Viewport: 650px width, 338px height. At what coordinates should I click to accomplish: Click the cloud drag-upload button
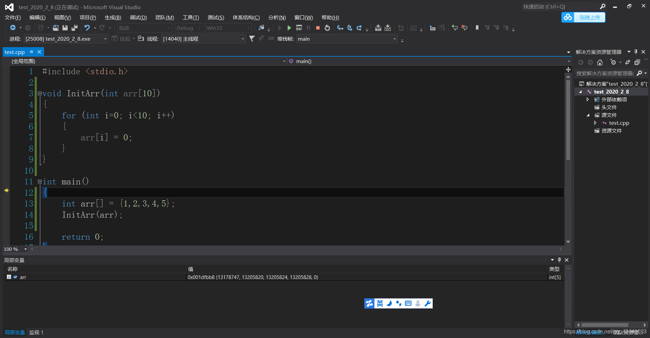pos(583,17)
